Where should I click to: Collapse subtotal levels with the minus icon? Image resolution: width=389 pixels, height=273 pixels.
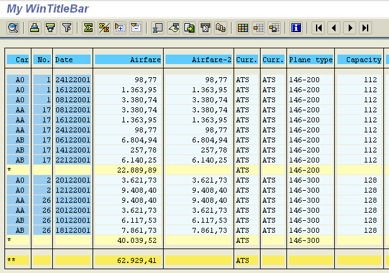tap(136, 28)
